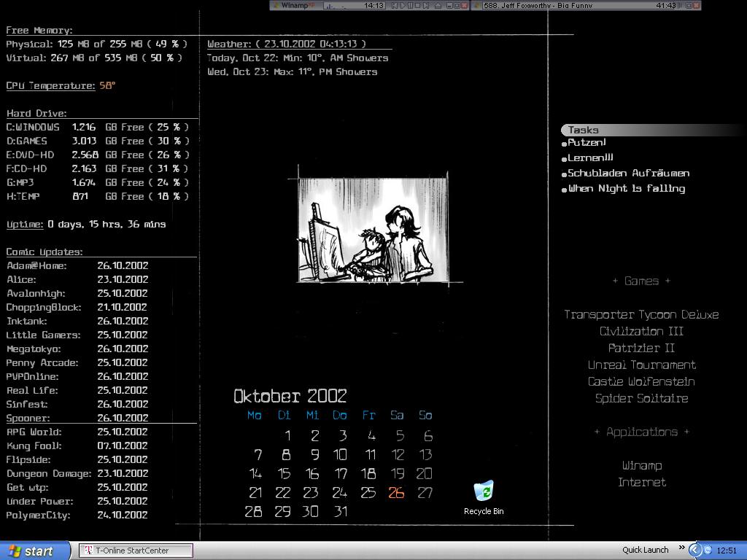Click Winamp's eject/open file button
The image size is (747, 560).
[x=438, y=6]
